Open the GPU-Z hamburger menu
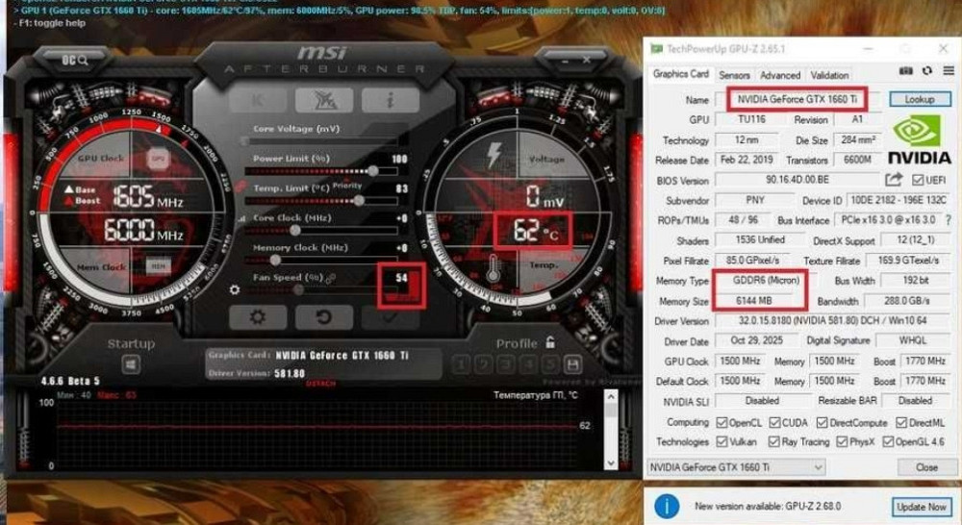Screen dimensions: 962x525 [949, 71]
